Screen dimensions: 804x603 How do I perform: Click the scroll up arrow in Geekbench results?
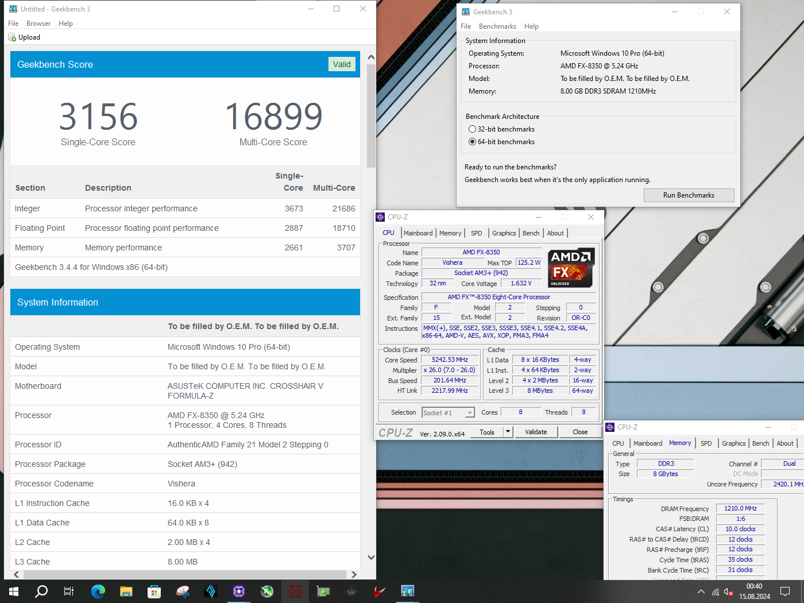tap(371, 57)
